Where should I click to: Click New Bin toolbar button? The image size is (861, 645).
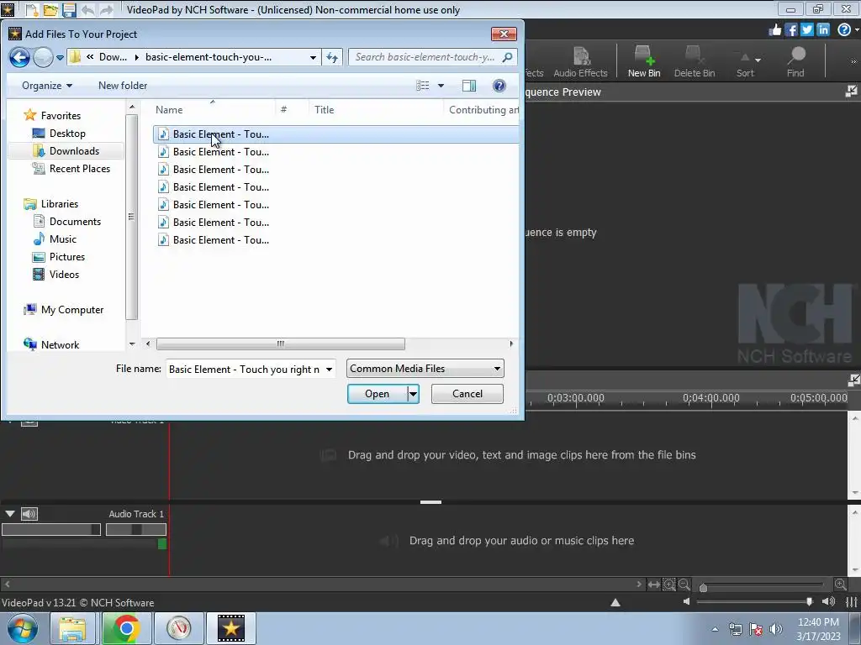coord(644,62)
